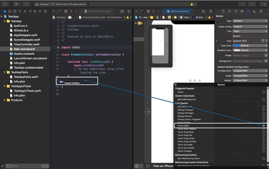
Task: Open the report navigator icon
Action: (x=45, y=11)
